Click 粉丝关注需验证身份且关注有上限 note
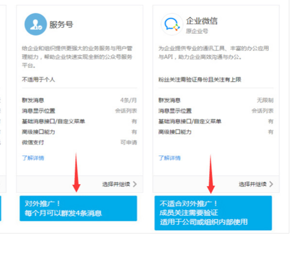 [x=200, y=80]
